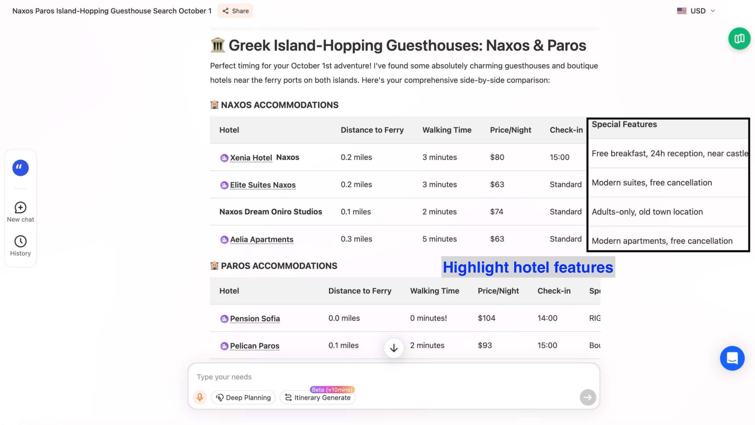This screenshot has height=425, width=755.
Task: Open the green map view icon
Action: click(x=739, y=39)
